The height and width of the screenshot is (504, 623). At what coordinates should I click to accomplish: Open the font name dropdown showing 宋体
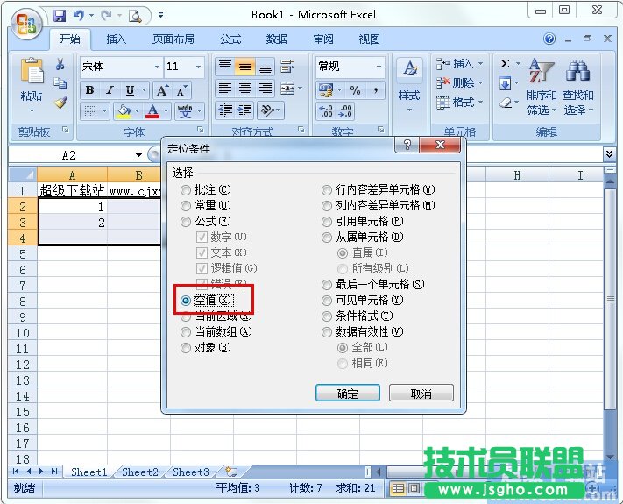(x=157, y=67)
